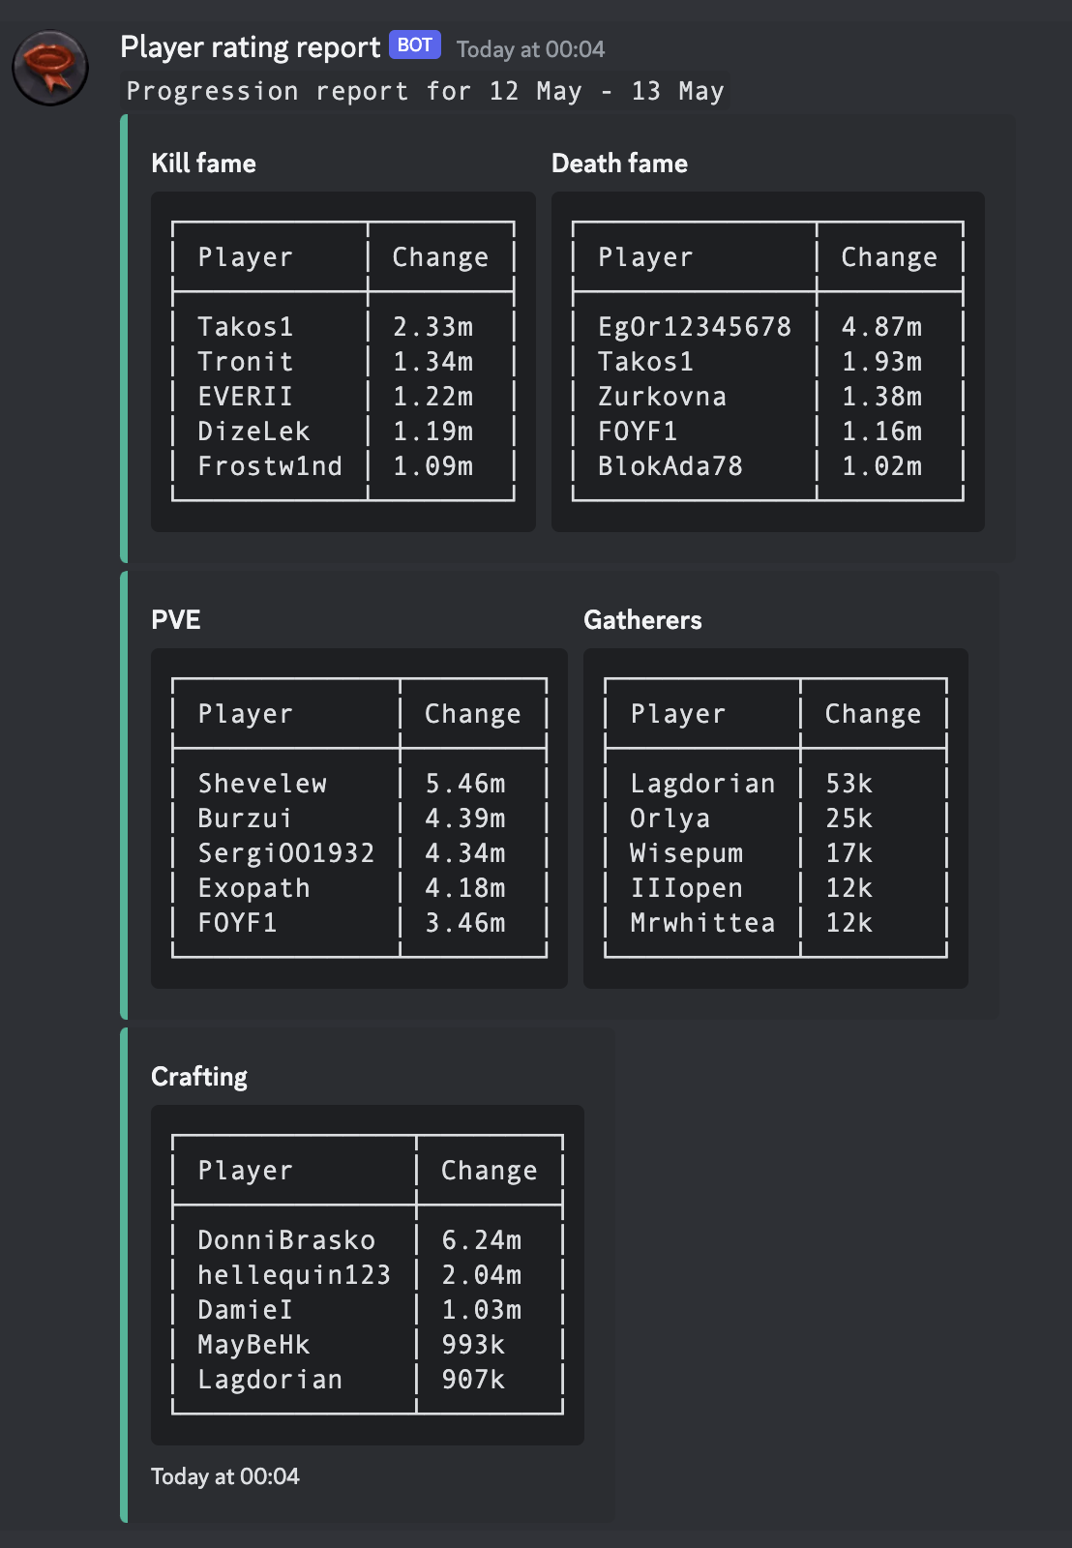Click the bot's round avatar image
1072x1548 pixels.
click(x=50, y=68)
